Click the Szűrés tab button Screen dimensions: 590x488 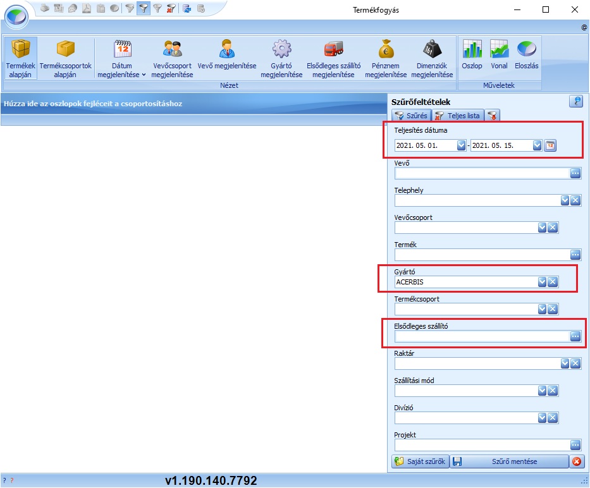[x=411, y=115]
